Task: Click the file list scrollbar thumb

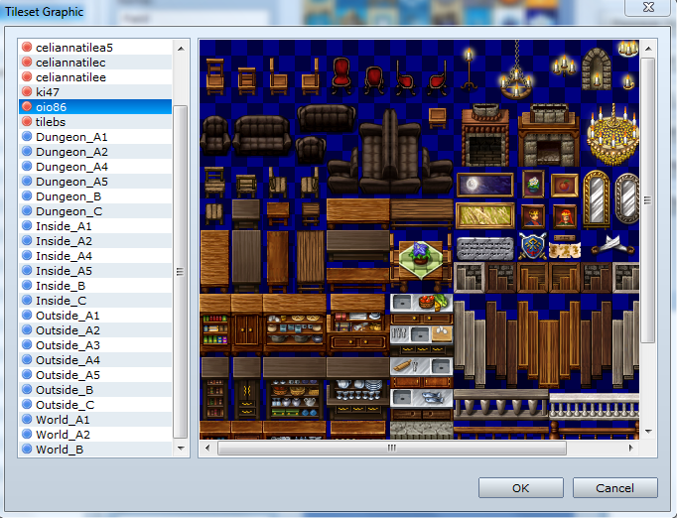Action: (x=181, y=272)
